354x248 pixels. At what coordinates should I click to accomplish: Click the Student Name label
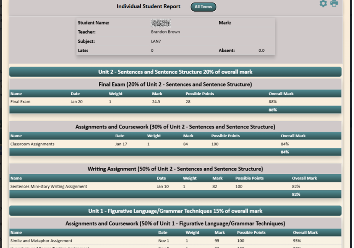pyautogui.click(x=94, y=23)
